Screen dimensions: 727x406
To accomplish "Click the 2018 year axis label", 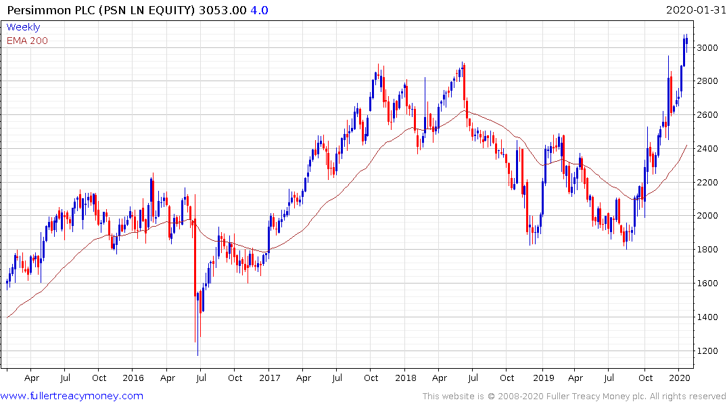I will 406,378.
